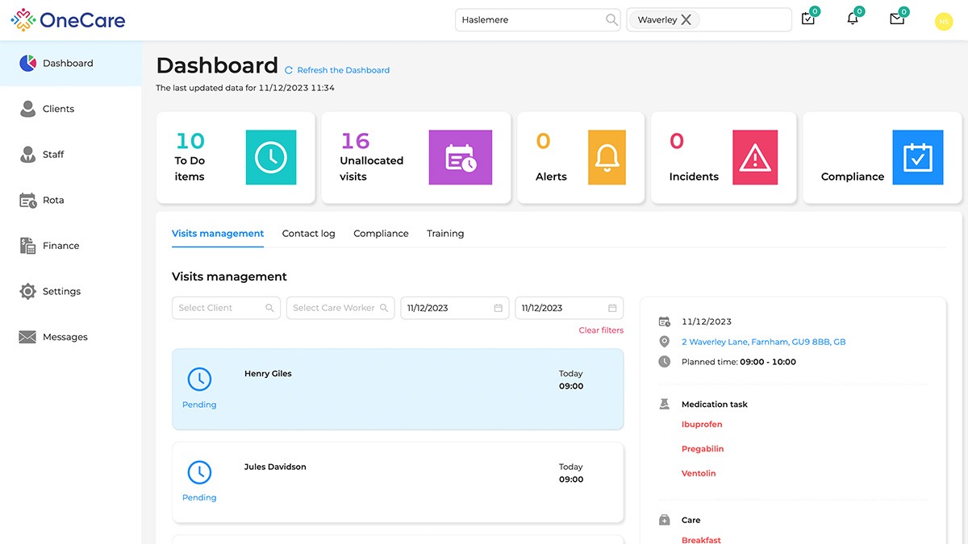The height and width of the screenshot is (544, 968).
Task: Click the Select Client search field
Action: 226,308
